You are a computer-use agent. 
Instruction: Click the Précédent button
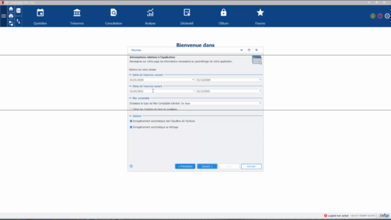pyautogui.click(x=185, y=166)
